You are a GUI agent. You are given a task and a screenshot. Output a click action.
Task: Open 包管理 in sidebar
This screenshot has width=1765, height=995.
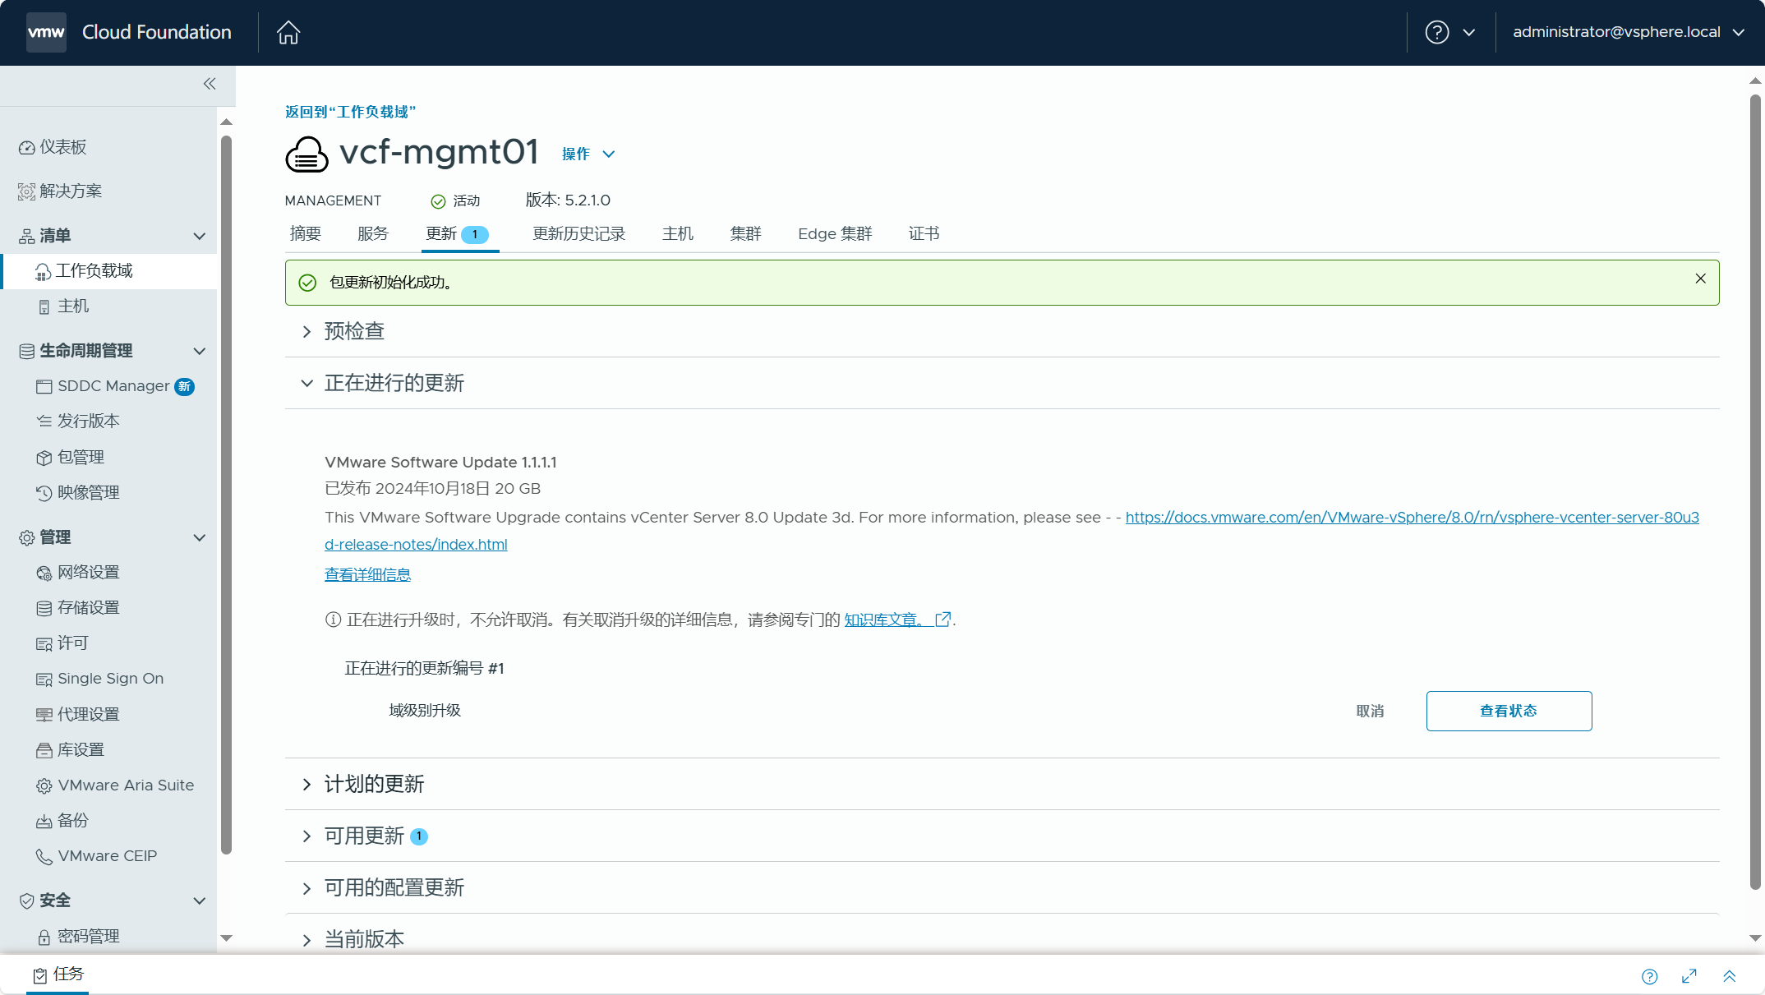point(70,458)
